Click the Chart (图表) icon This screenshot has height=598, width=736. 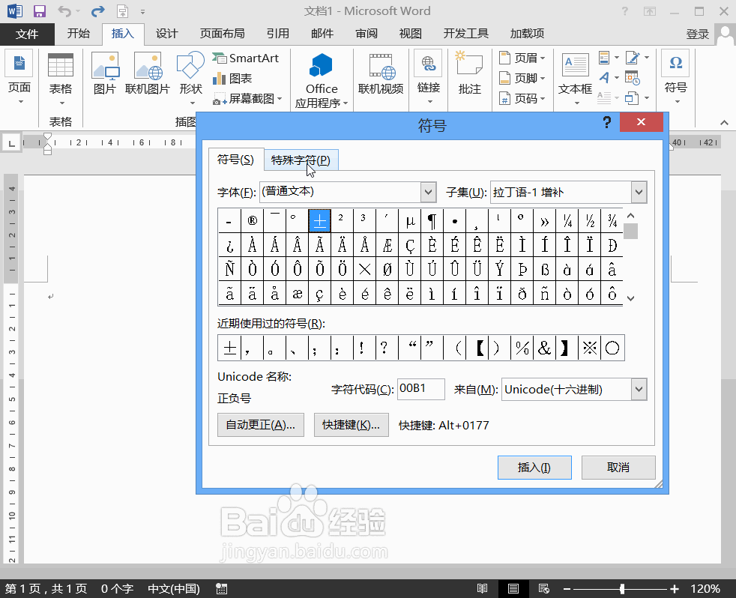pyautogui.click(x=232, y=79)
